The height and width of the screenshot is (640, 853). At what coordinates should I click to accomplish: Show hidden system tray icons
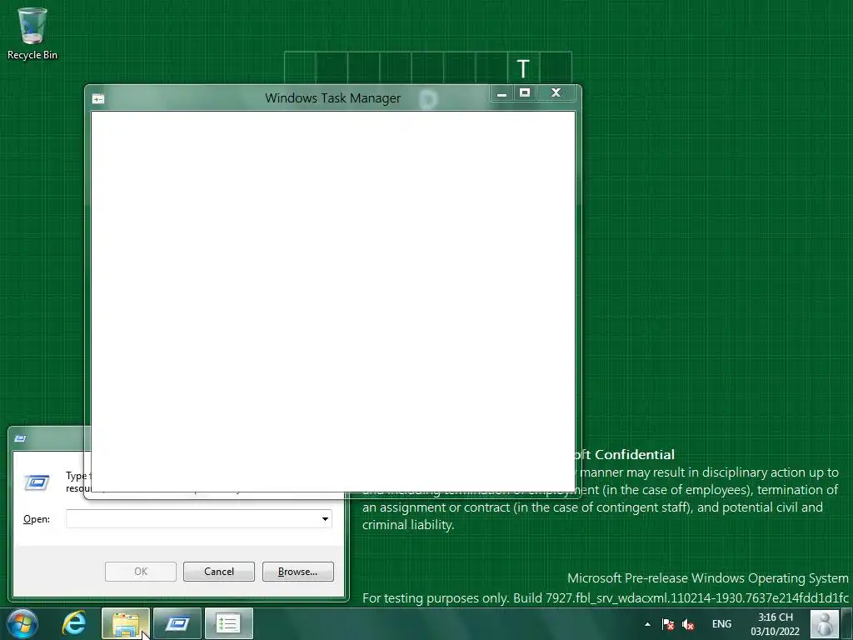(647, 624)
